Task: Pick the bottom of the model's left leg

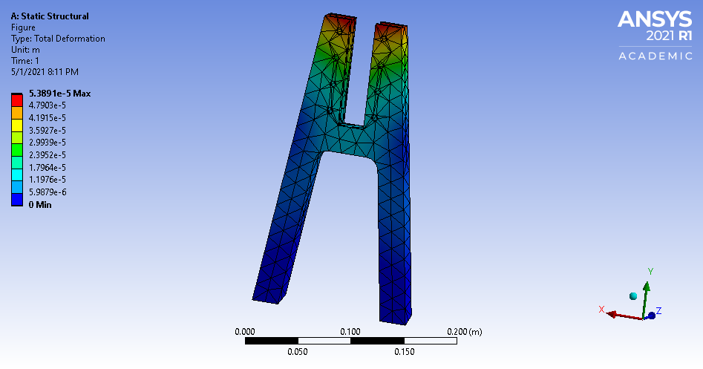Action: (267, 295)
